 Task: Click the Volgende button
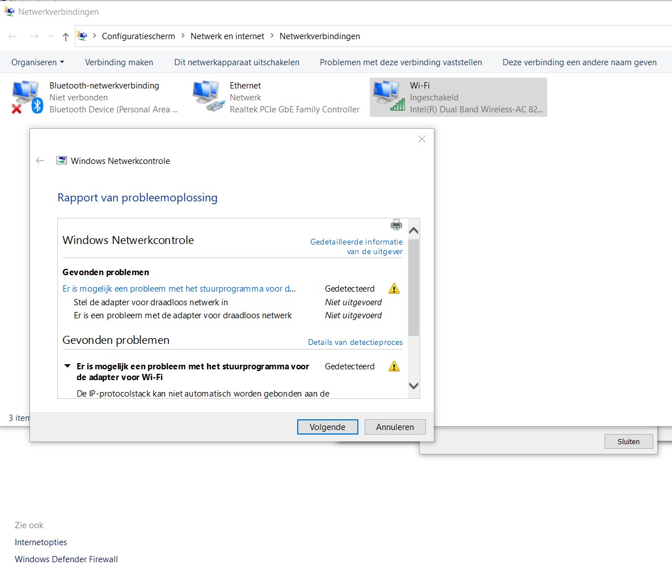[327, 427]
